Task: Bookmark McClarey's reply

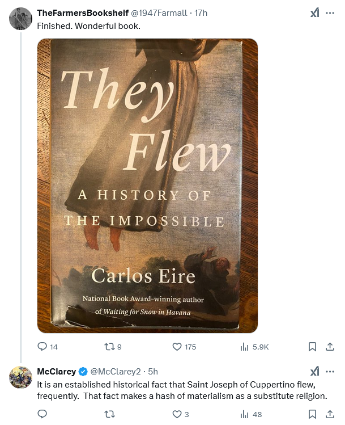Action: tap(312, 415)
